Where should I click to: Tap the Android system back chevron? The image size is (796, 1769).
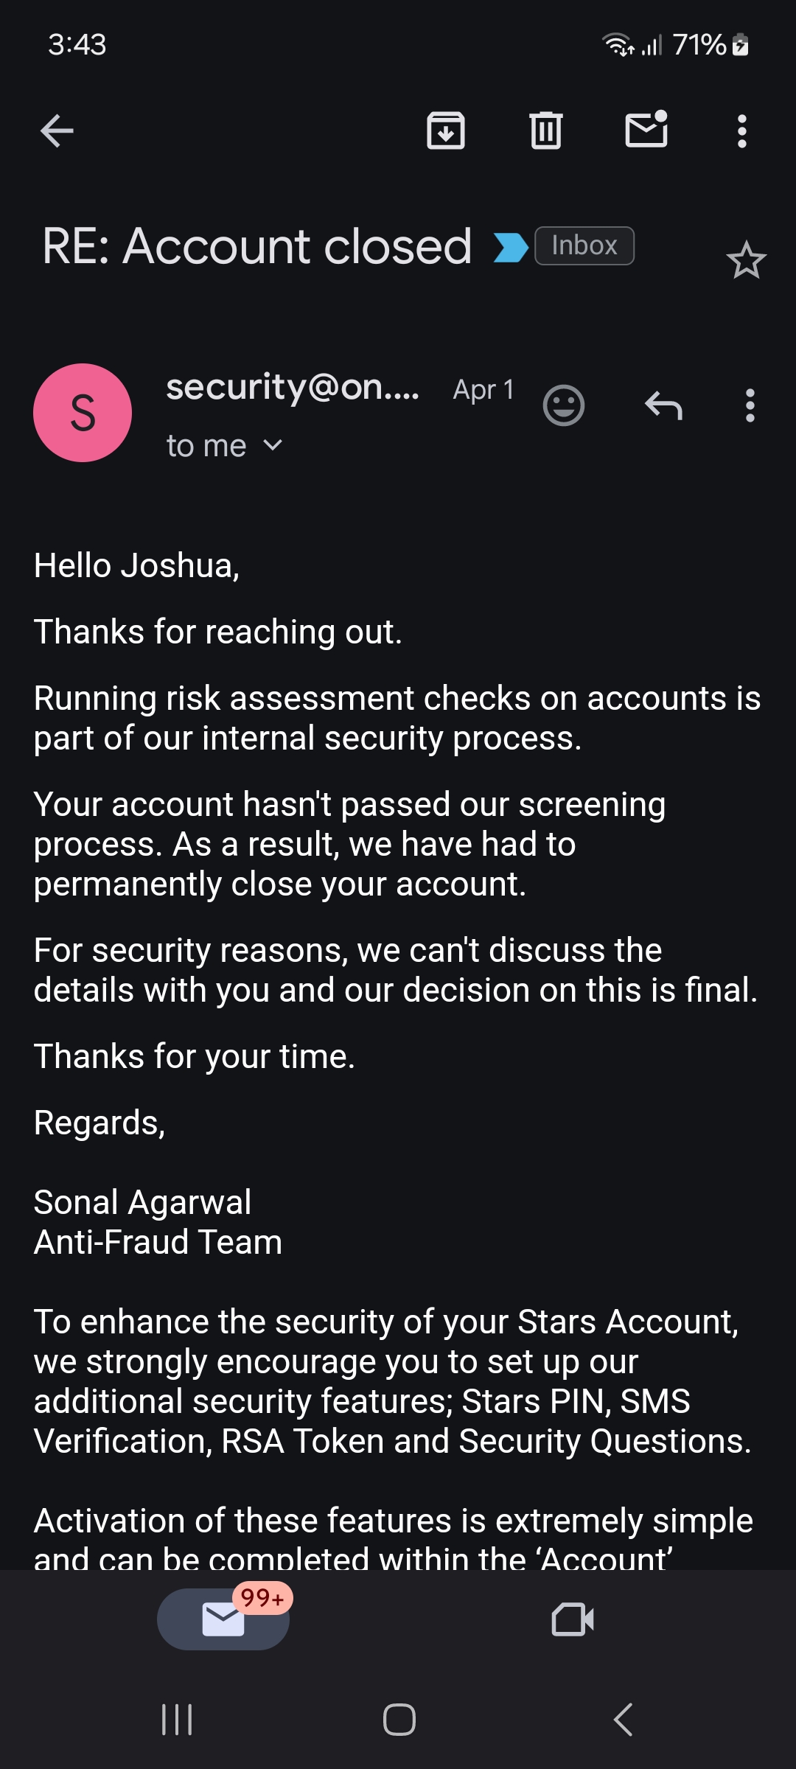[623, 1720]
